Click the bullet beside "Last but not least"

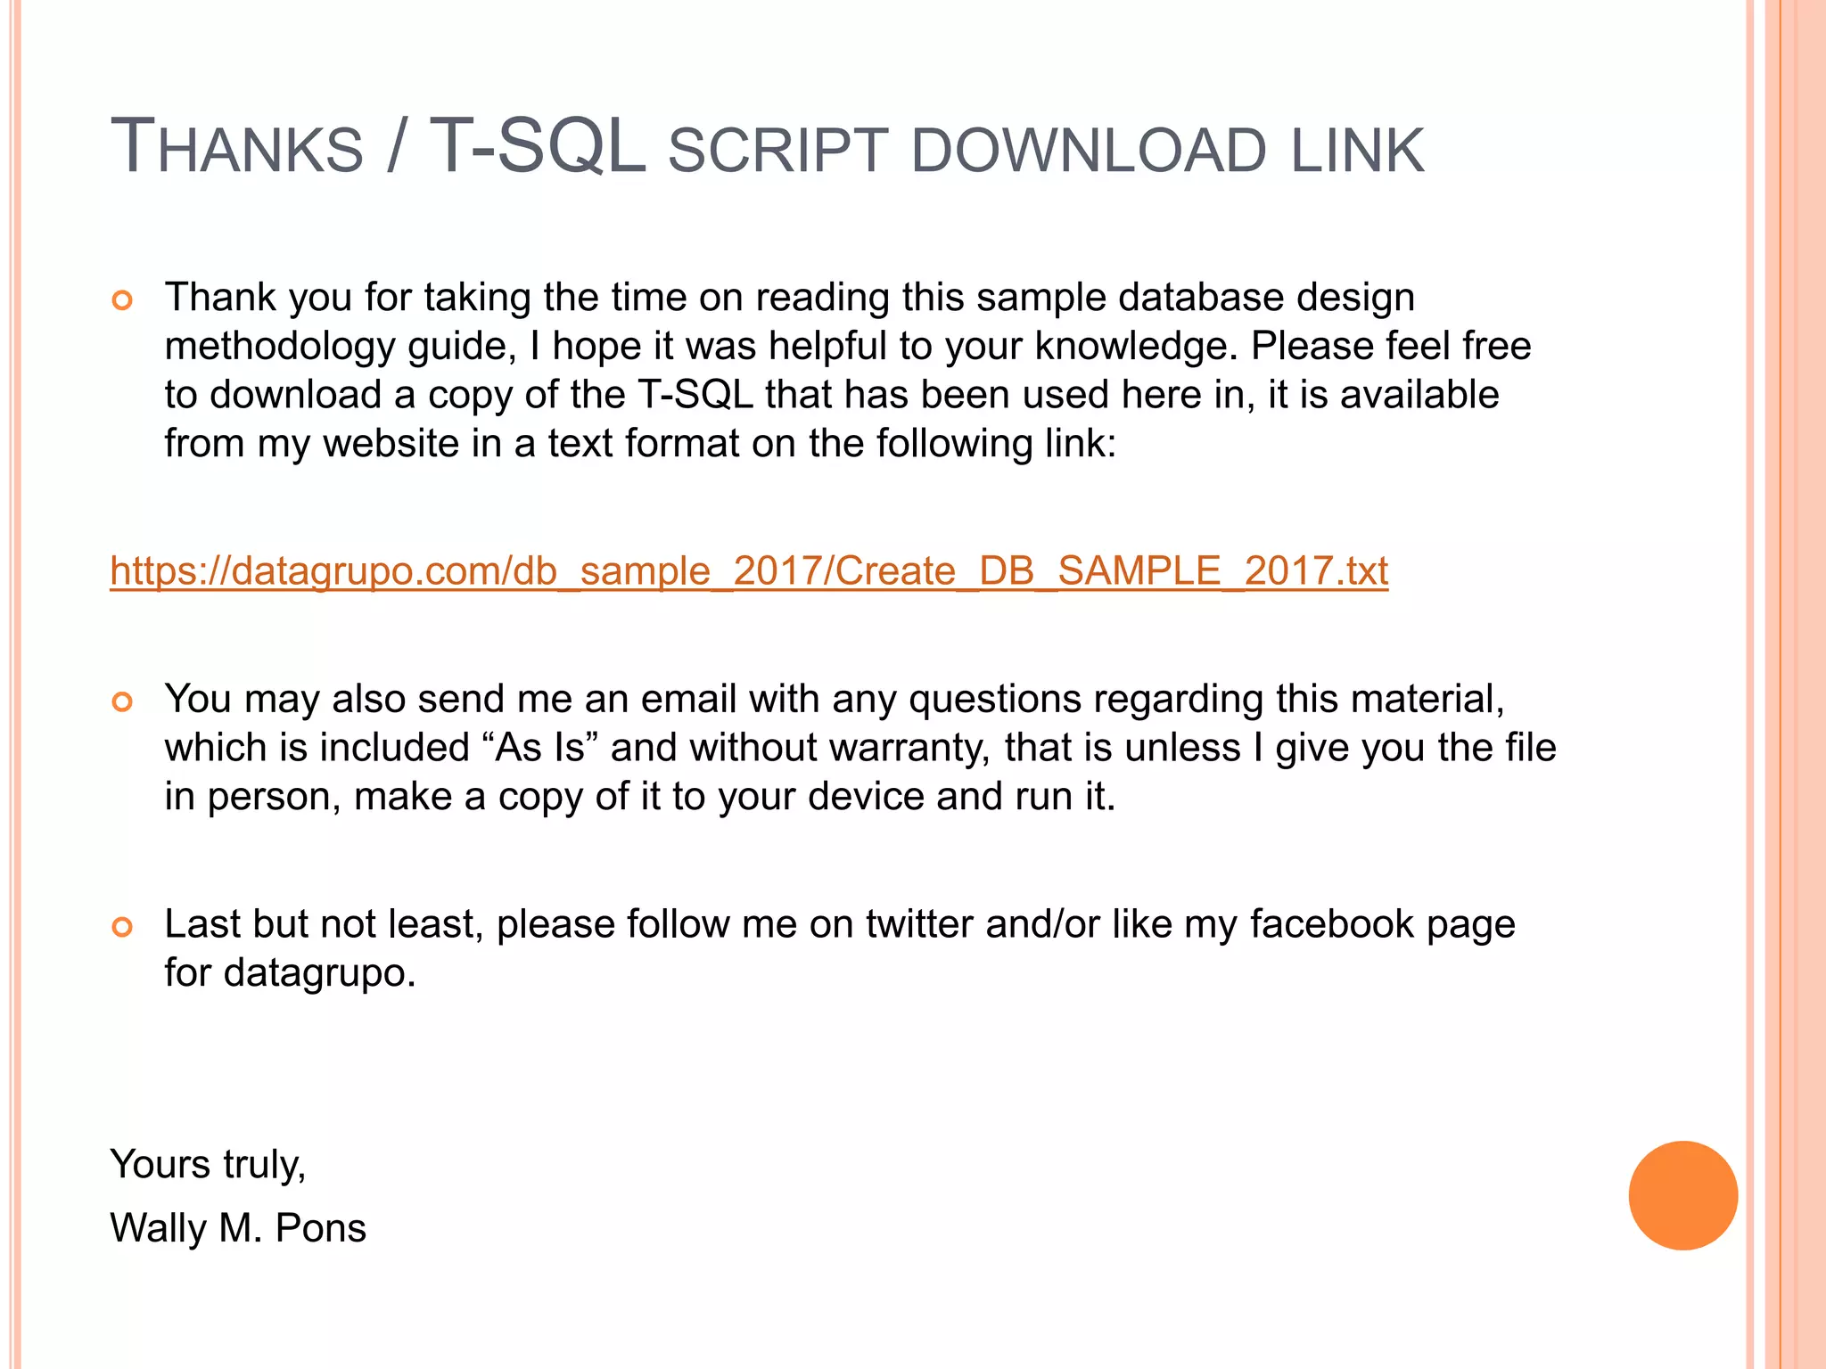(x=122, y=927)
